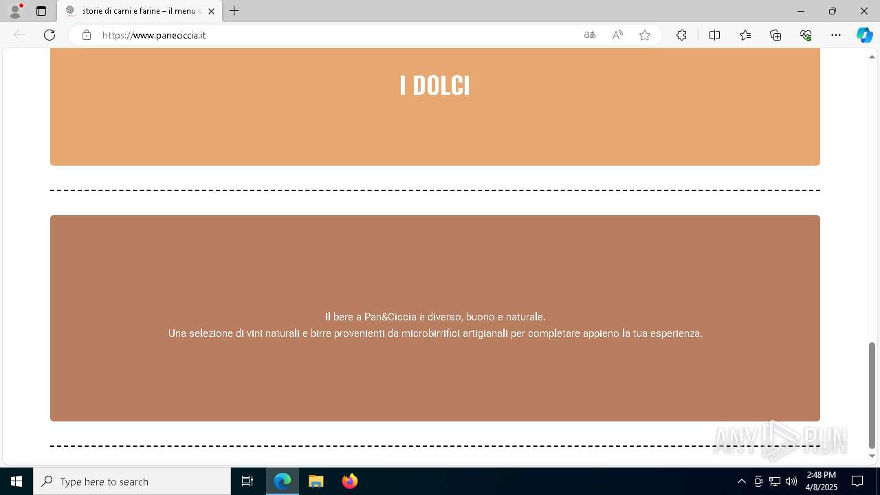Show hidden system tray icons
Screen dimensions: 880x495
point(742,481)
